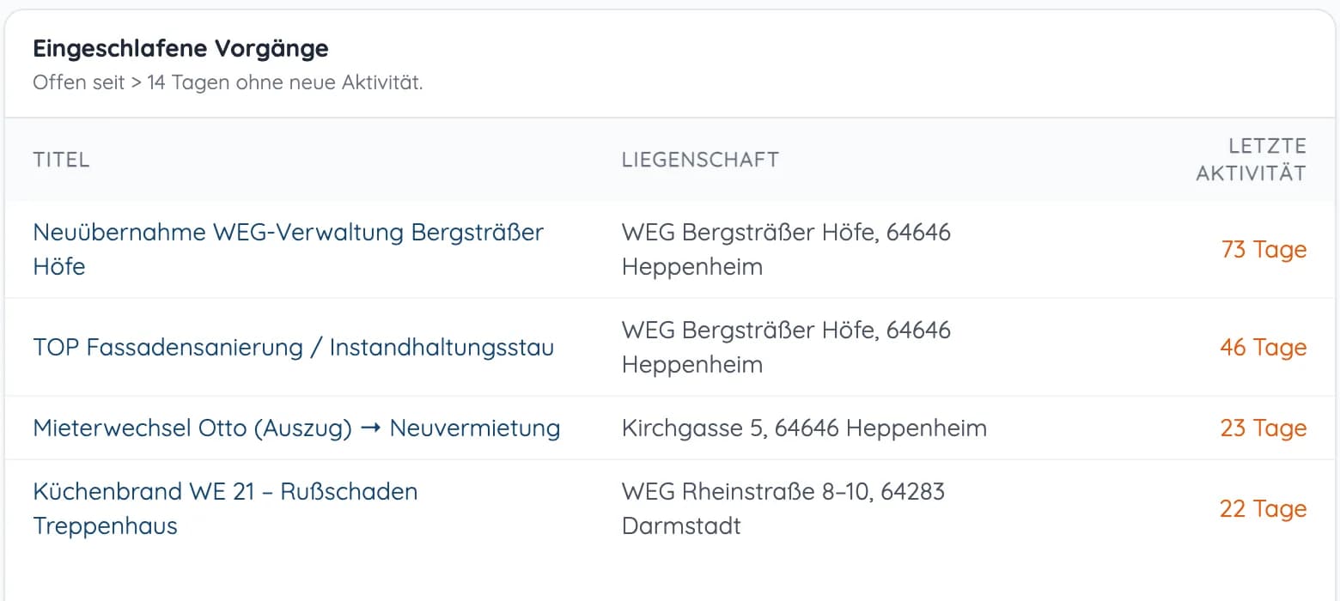
Task: Open TOP Fassadensanierung / Instandhaltungsstau
Action: tap(294, 347)
